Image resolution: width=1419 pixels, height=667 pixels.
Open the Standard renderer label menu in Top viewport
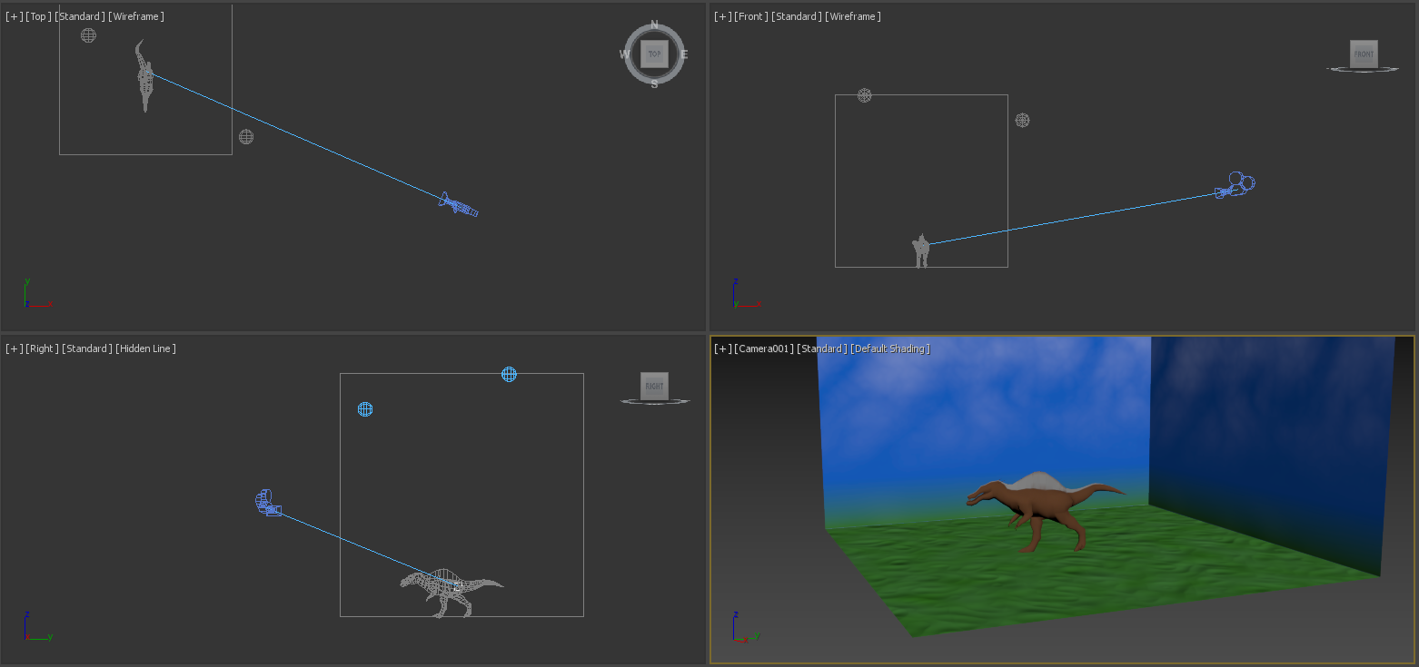pos(78,15)
